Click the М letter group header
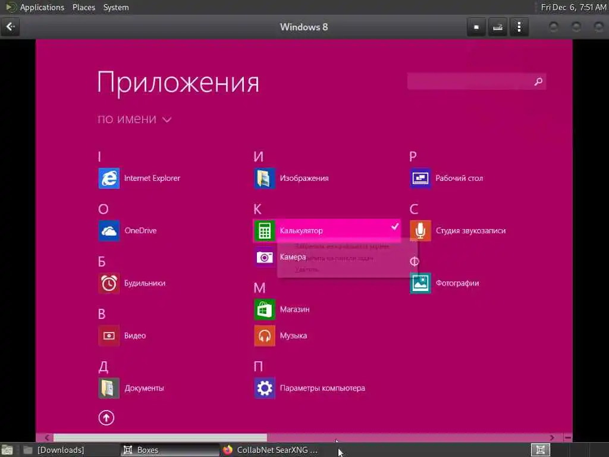The image size is (609, 457). click(x=259, y=288)
